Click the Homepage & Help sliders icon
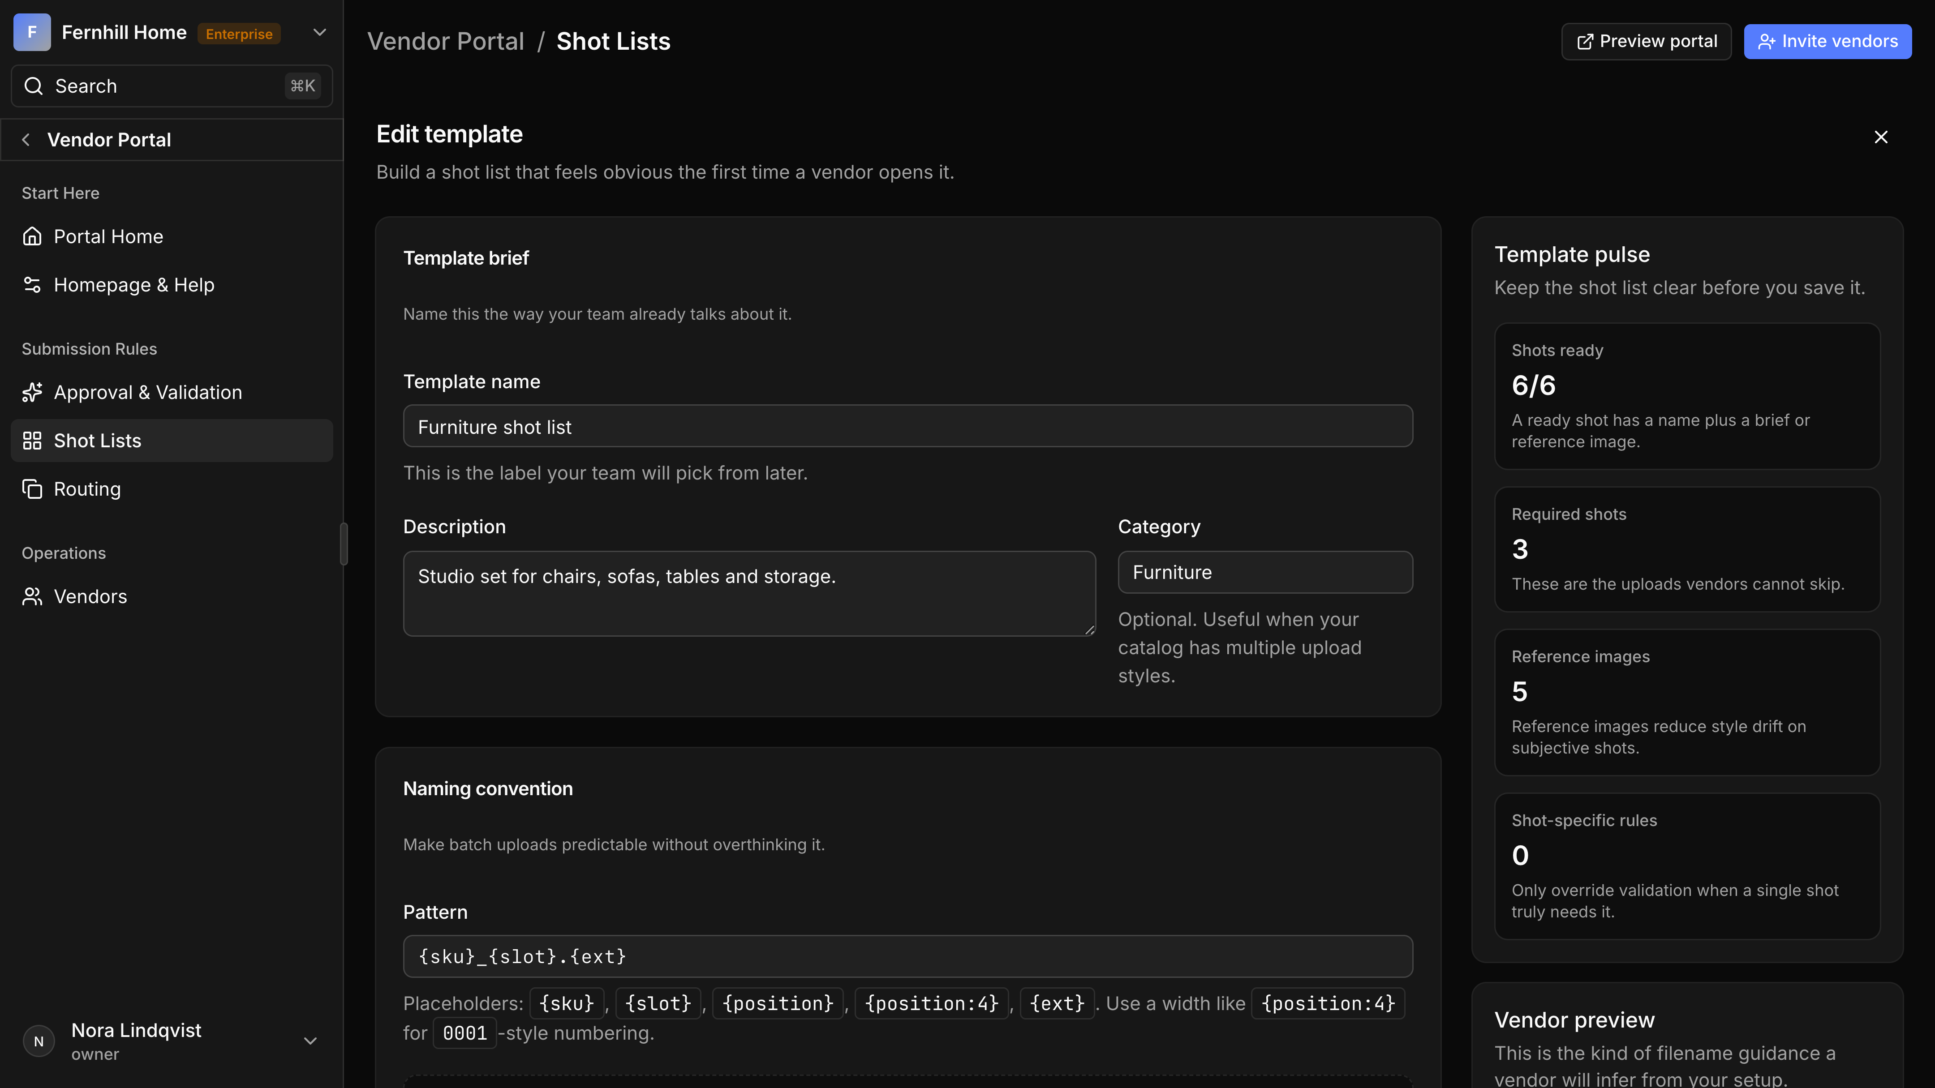 (31, 285)
